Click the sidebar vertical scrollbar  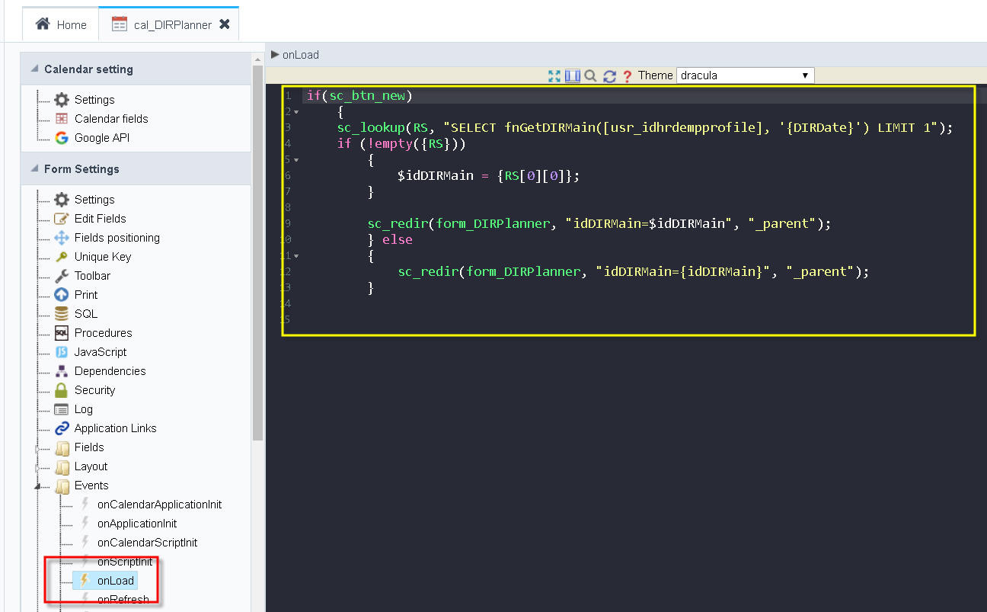click(257, 252)
